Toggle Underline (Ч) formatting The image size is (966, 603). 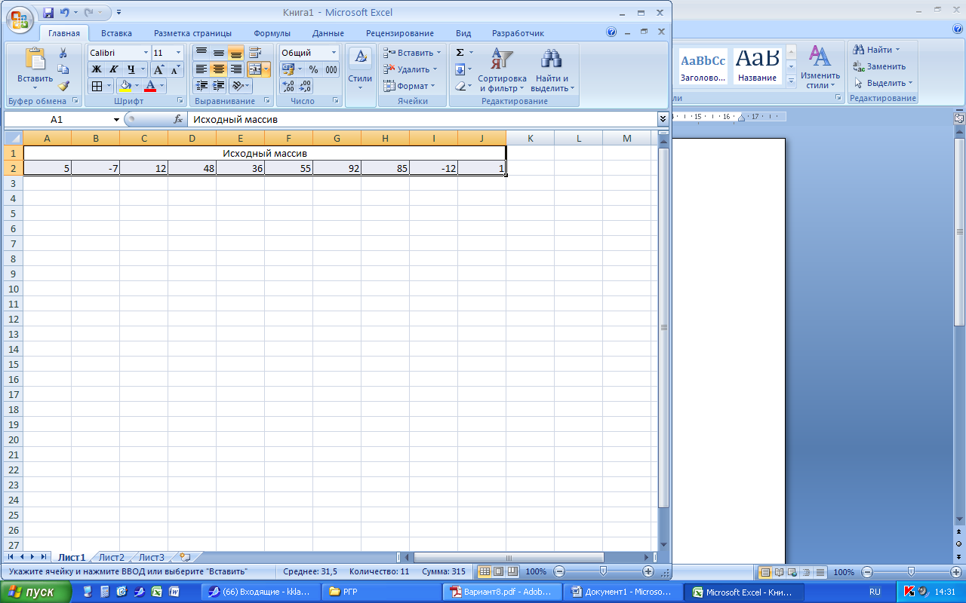(131, 69)
